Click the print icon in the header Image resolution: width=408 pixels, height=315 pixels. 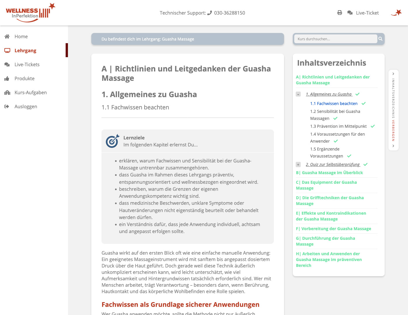(x=339, y=13)
